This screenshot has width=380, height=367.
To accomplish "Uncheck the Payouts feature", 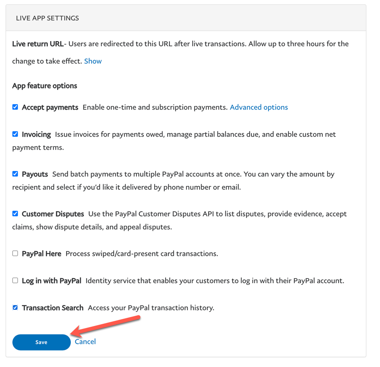I will (15, 174).
